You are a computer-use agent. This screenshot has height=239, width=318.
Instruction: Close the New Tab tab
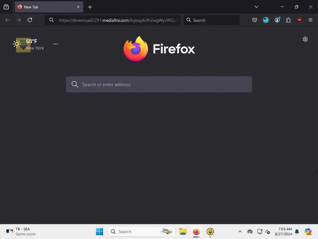click(78, 7)
